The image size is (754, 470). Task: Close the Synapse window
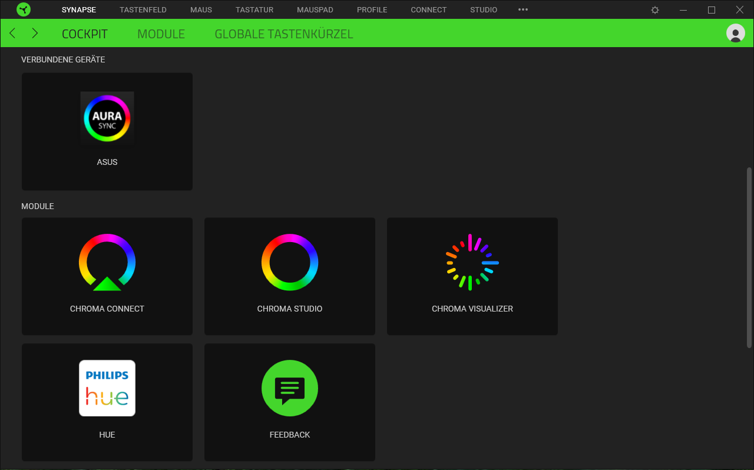click(x=740, y=10)
